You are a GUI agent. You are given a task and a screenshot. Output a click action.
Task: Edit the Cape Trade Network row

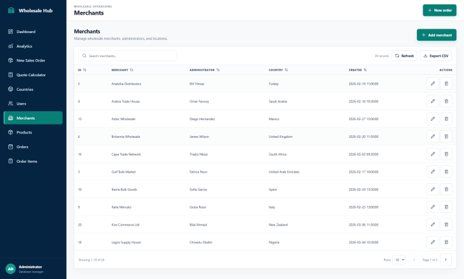(433, 154)
